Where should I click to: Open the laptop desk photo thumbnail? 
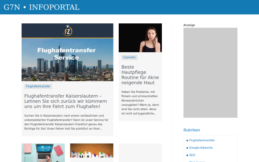point(43,153)
